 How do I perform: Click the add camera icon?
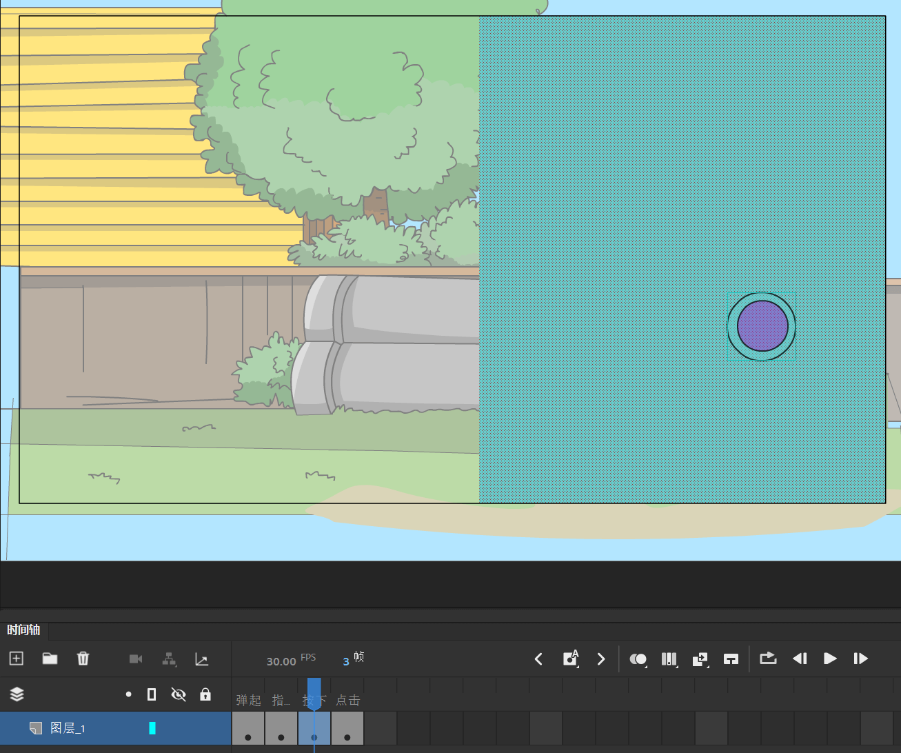pyautogui.click(x=136, y=659)
